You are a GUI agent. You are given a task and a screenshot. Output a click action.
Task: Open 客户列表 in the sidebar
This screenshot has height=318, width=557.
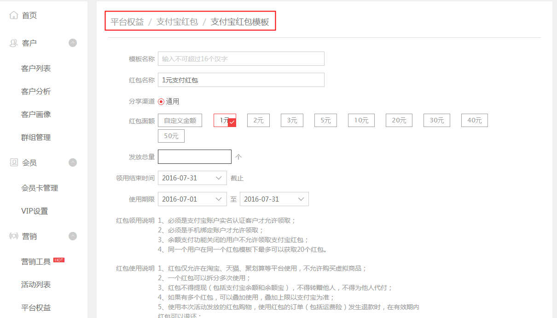pyautogui.click(x=36, y=68)
